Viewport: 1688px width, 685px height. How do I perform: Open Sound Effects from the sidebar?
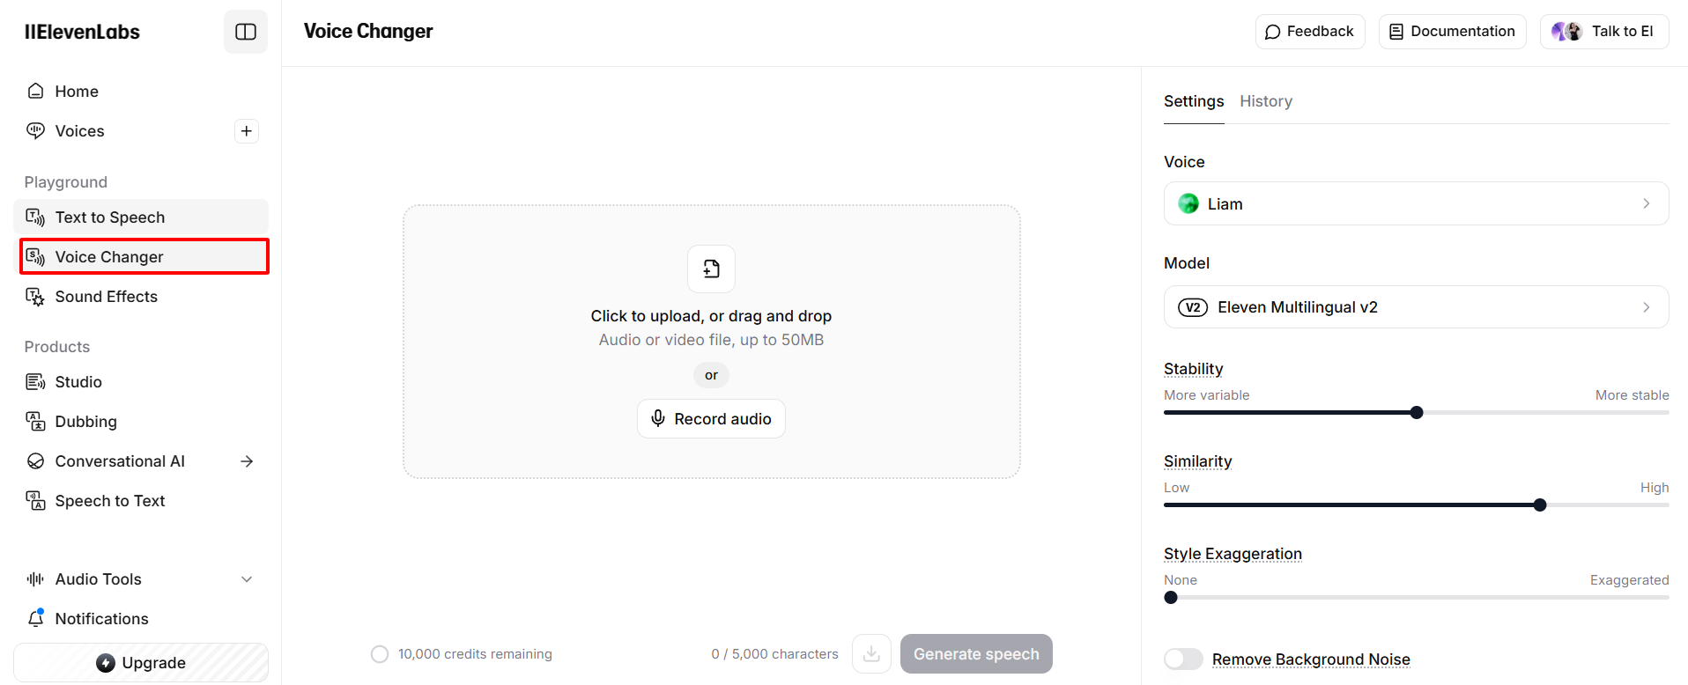coord(106,297)
